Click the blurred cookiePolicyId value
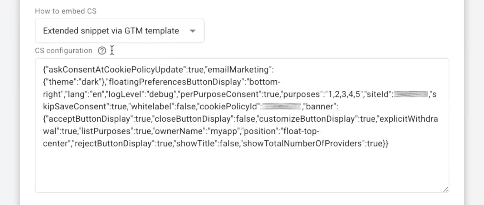This screenshot has width=484, height=205. [281, 107]
